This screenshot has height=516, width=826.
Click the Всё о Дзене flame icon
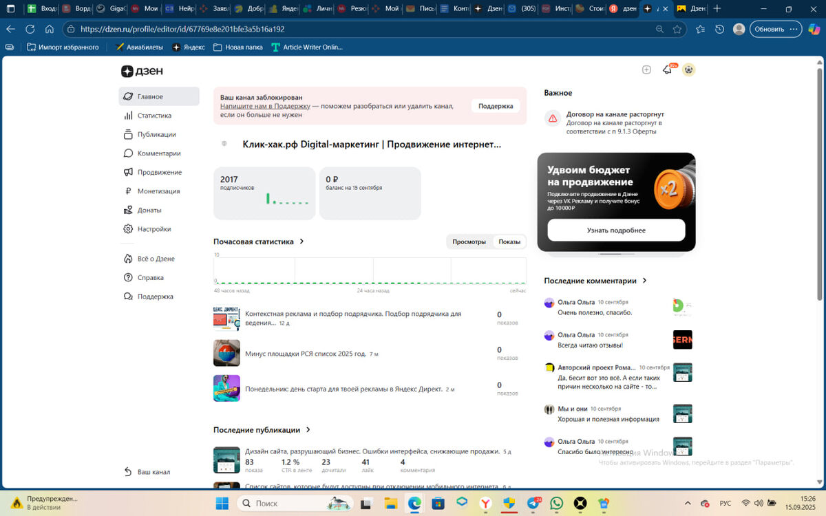[x=128, y=259]
